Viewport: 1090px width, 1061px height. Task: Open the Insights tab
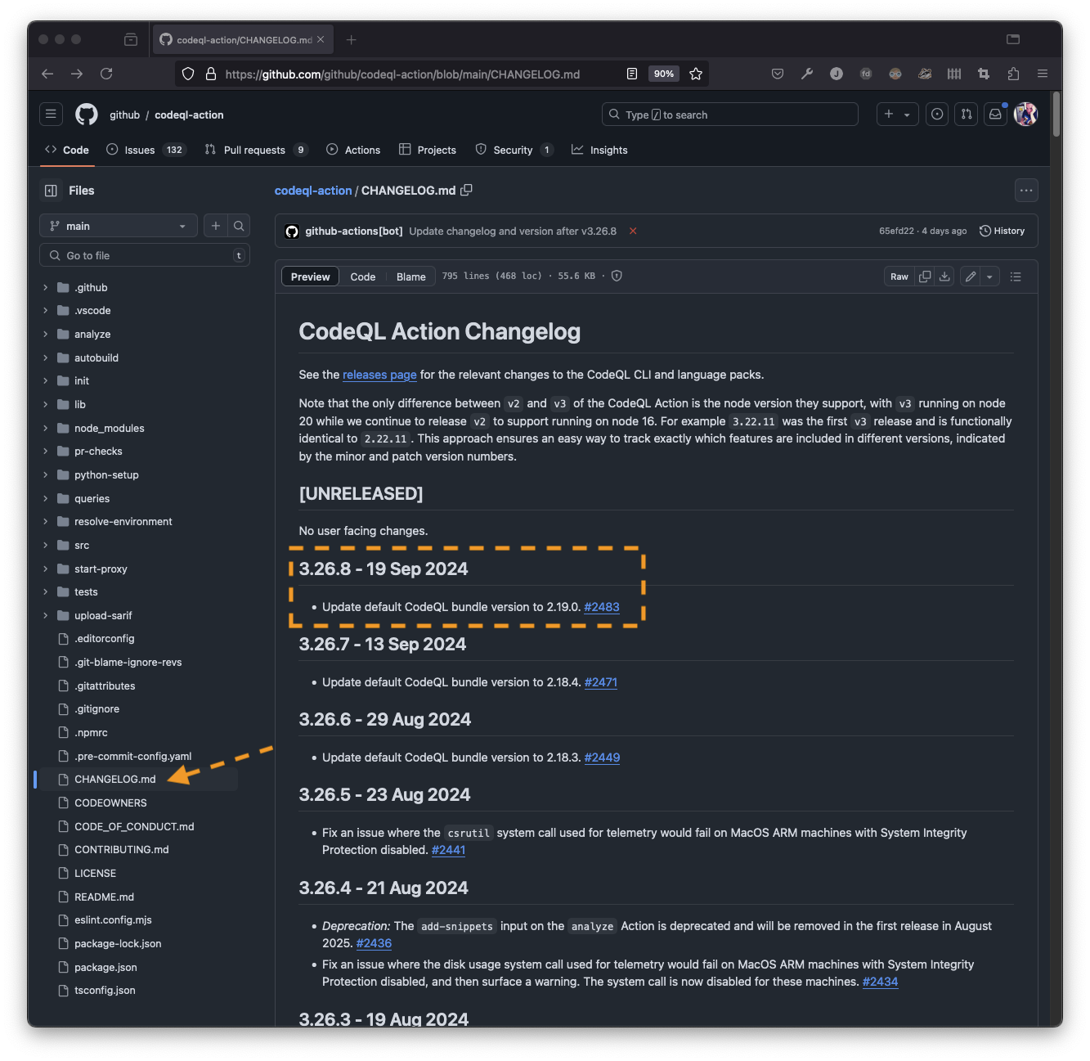[x=599, y=150]
